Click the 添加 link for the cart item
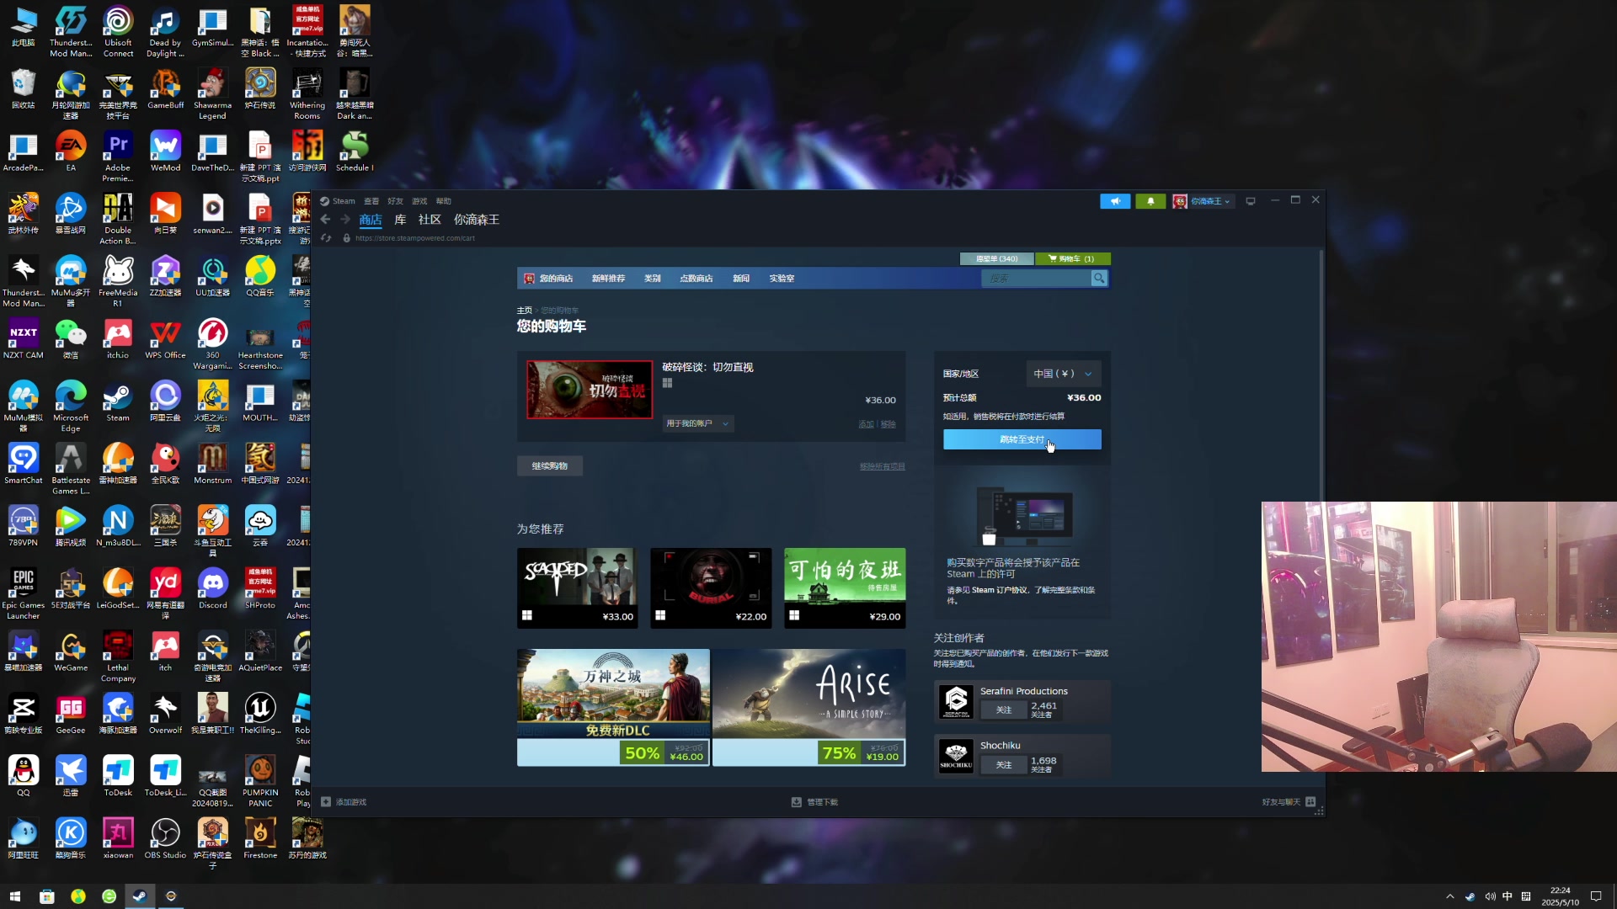1617x909 pixels. pyautogui.click(x=866, y=424)
